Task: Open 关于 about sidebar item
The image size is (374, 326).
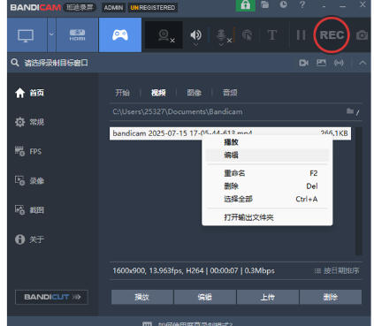Action: point(29,239)
